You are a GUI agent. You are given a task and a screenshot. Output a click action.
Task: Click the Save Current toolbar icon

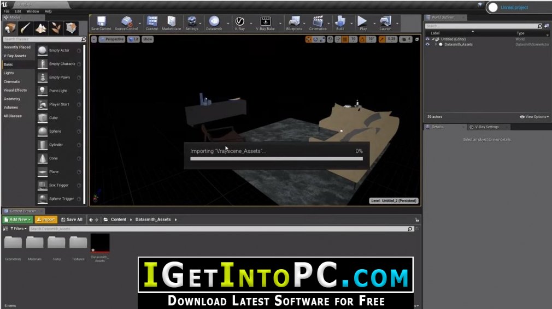pyautogui.click(x=101, y=23)
